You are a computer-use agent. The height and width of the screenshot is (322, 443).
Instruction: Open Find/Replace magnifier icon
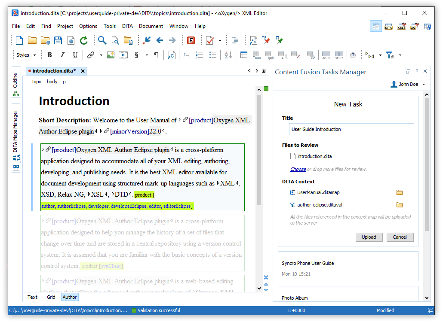tap(102, 40)
